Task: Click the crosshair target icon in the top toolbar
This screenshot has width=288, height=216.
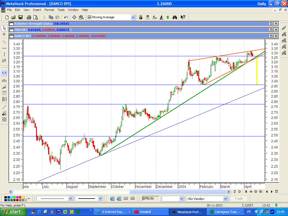Action: [x=74, y=17]
